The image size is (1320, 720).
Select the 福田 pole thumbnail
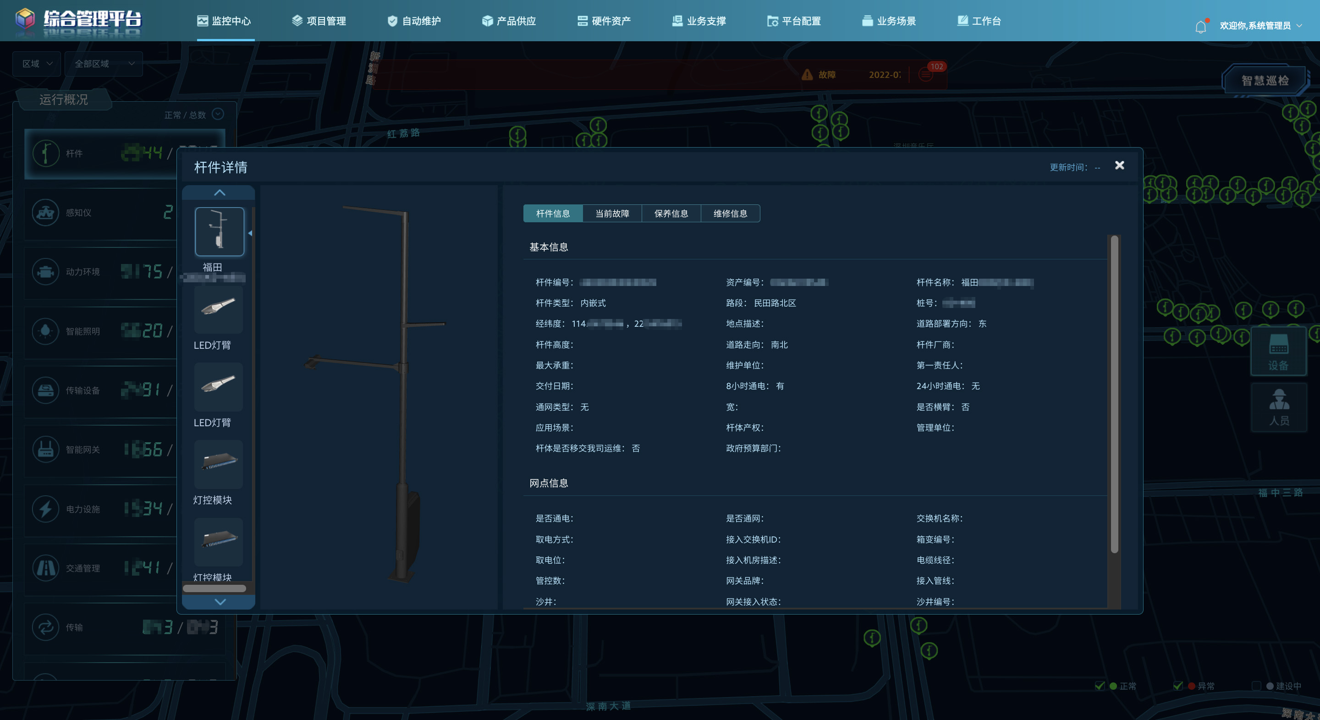point(220,231)
